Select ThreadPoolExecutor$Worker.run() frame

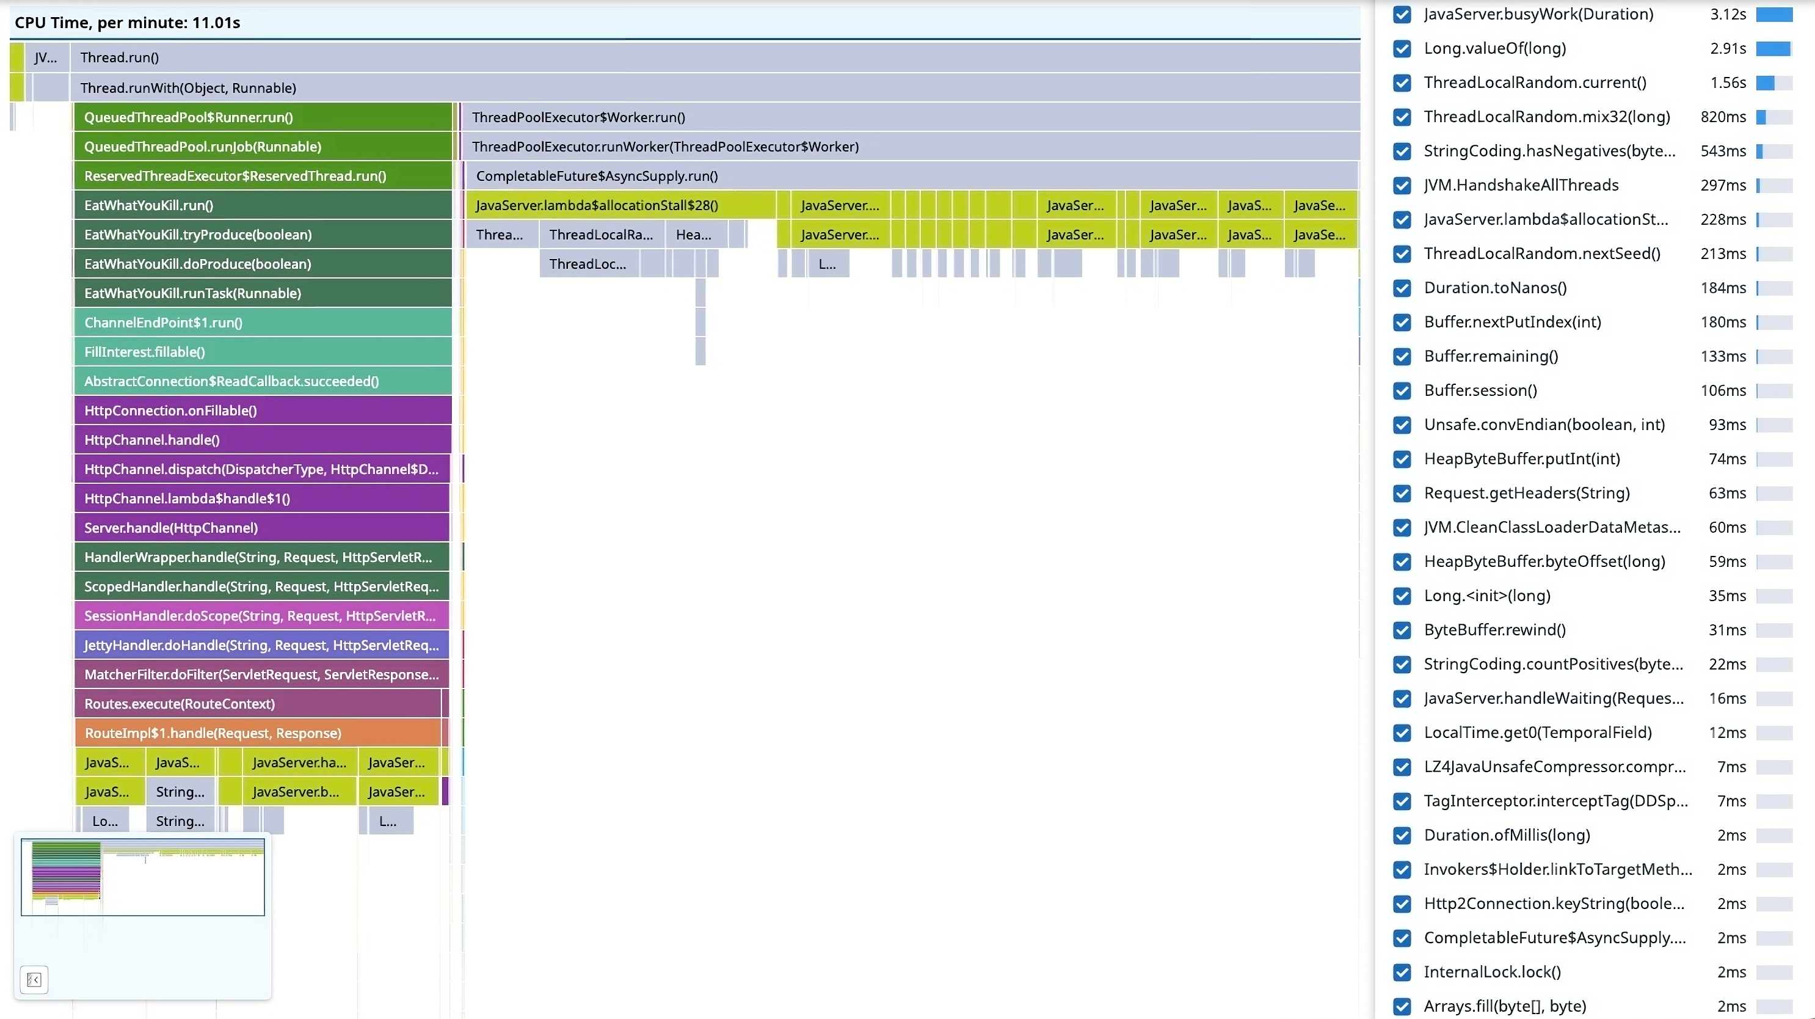tap(909, 117)
